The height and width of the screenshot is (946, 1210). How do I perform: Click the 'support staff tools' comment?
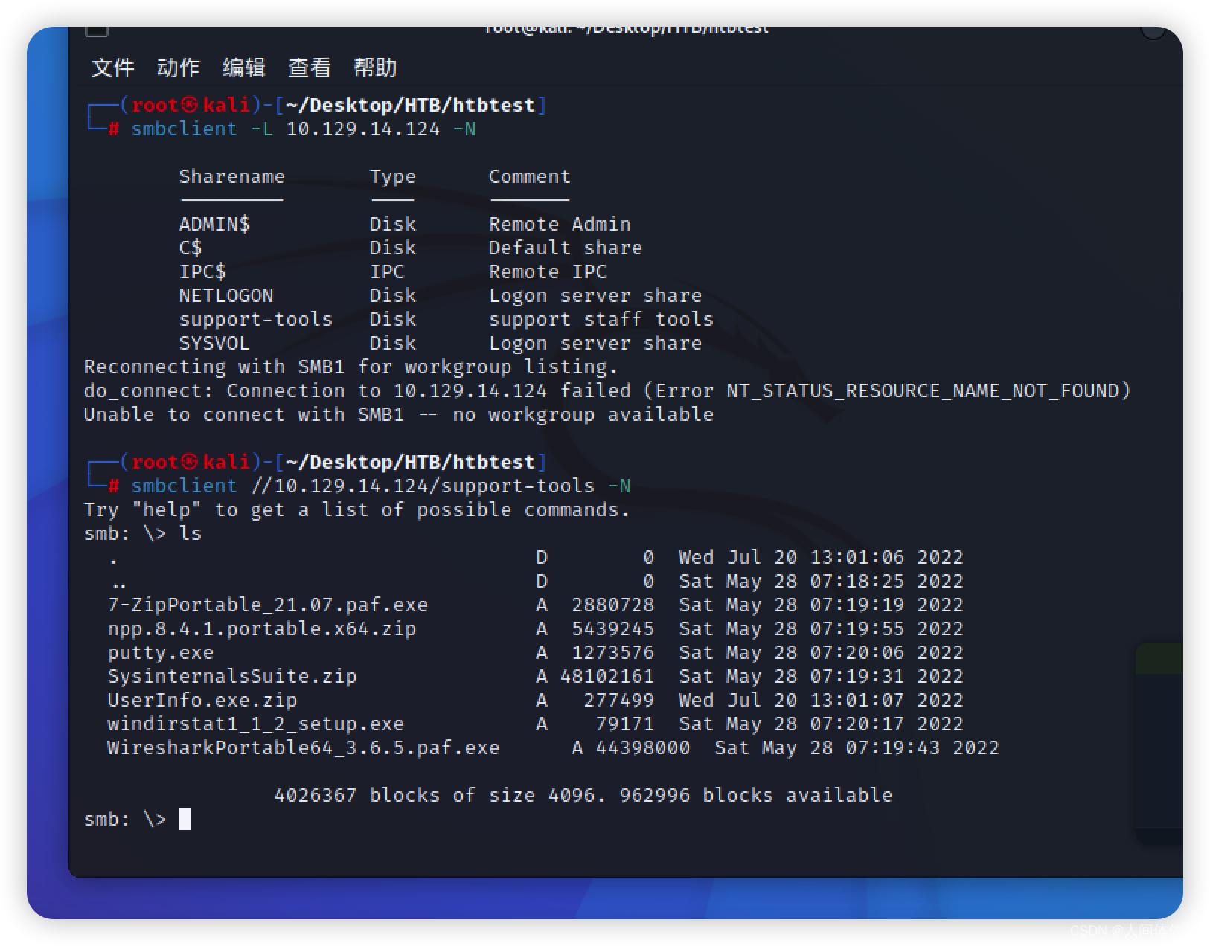click(601, 319)
